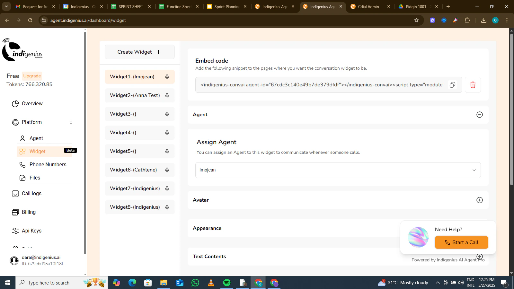Click dara@indigenius.ai account profile
This screenshot has width=514, height=289.
tap(39, 260)
